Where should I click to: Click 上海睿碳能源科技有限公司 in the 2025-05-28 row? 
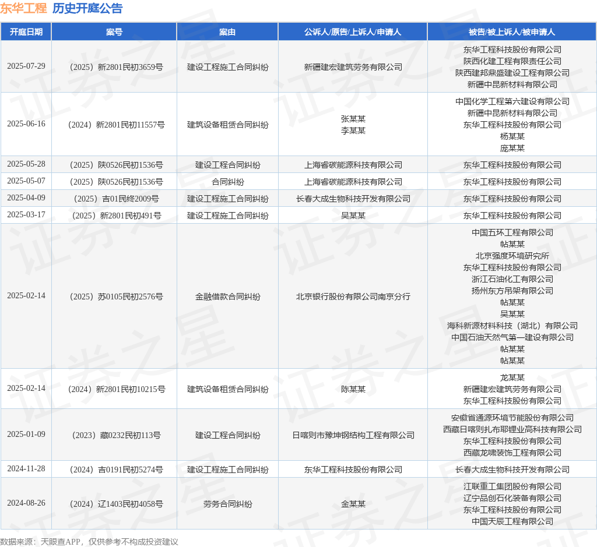tap(353, 165)
